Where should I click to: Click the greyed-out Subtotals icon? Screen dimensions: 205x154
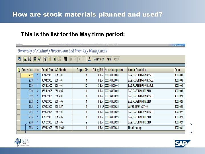59,59
